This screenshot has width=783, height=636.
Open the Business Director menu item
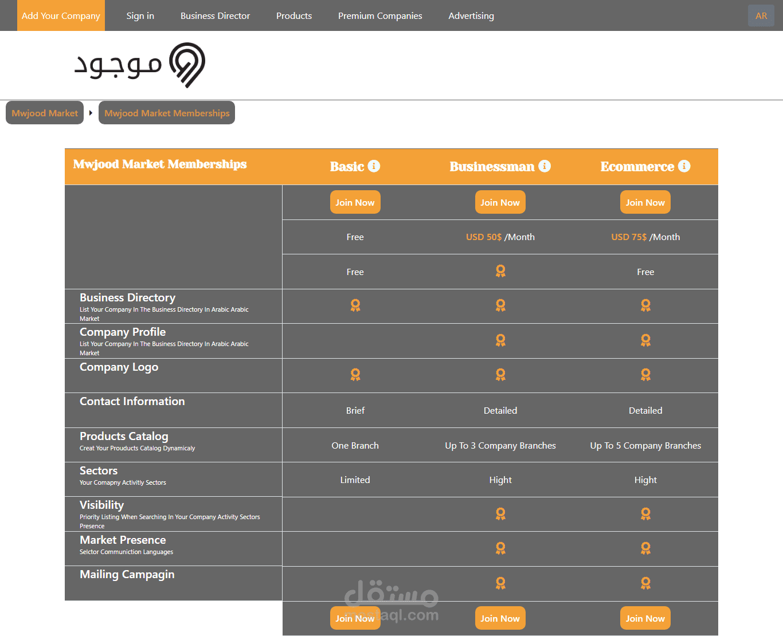[x=215, y=15]
